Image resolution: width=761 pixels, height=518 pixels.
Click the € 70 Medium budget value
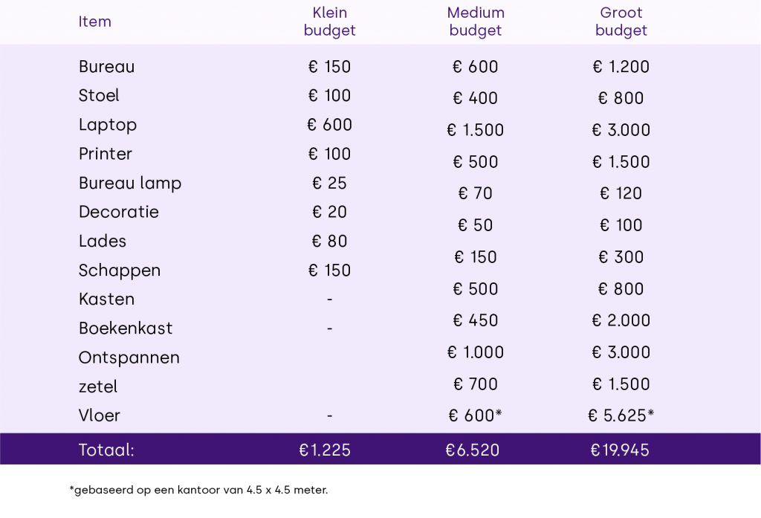(476, 194)
